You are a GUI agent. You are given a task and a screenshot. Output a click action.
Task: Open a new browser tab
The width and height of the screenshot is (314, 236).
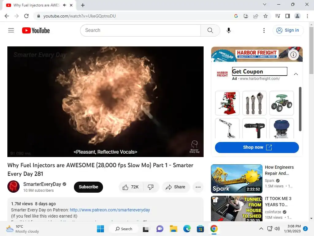pyautogui.click(x=83, y=5)
